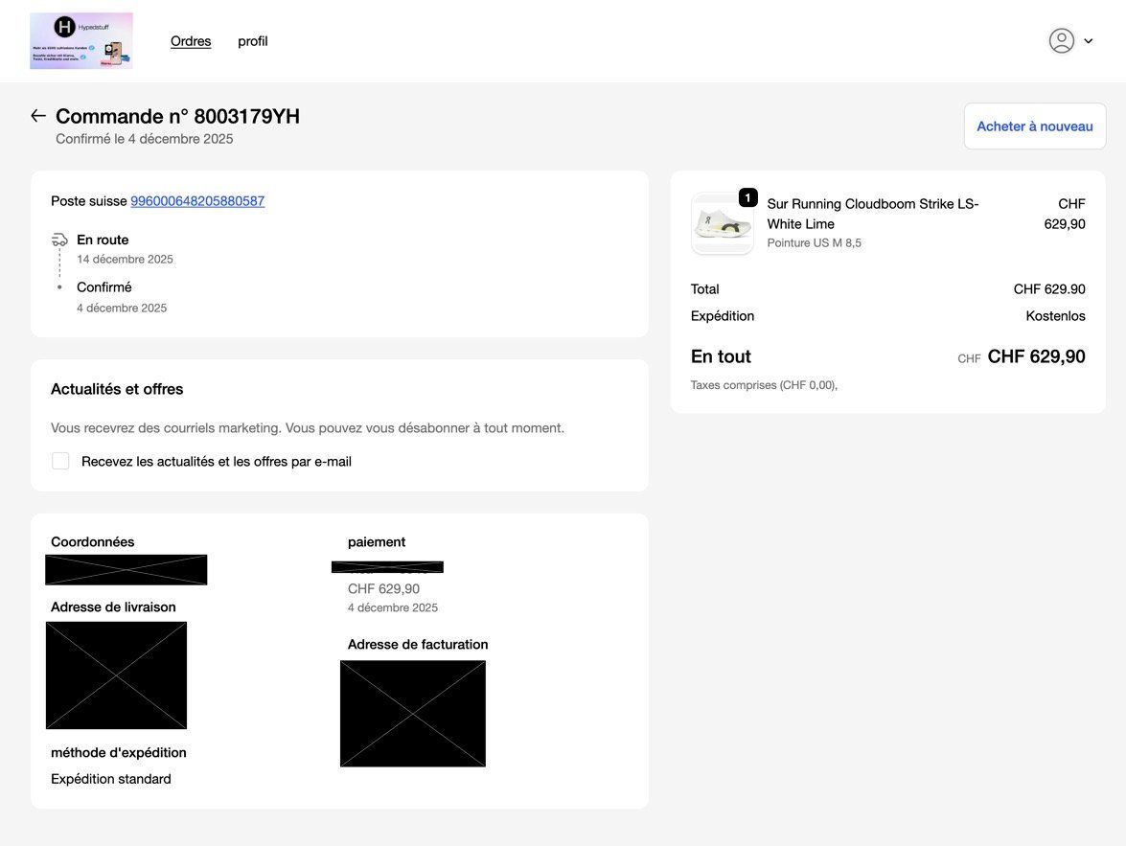This screenshot has width=1126, height=846.
Task: Click the Hypedstuff store logo
Action: pos(81,41)
